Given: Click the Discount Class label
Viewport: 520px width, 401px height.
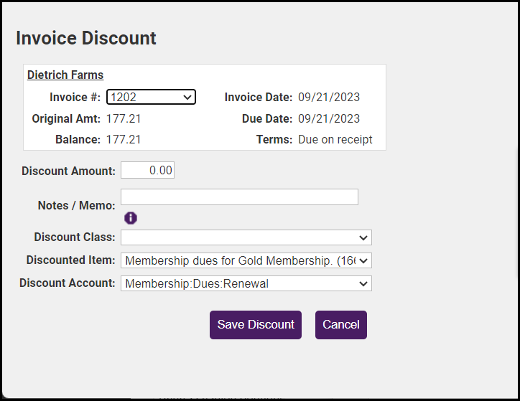Looking at the screenshot, I should tap(74, 237).
